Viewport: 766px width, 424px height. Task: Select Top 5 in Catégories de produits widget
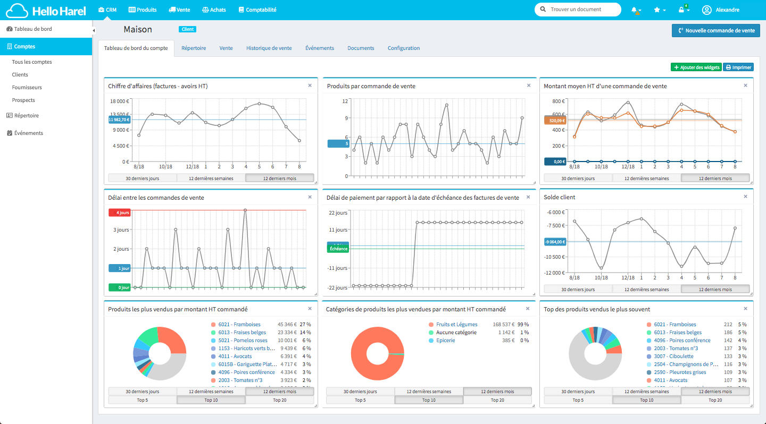click(360, 400)
